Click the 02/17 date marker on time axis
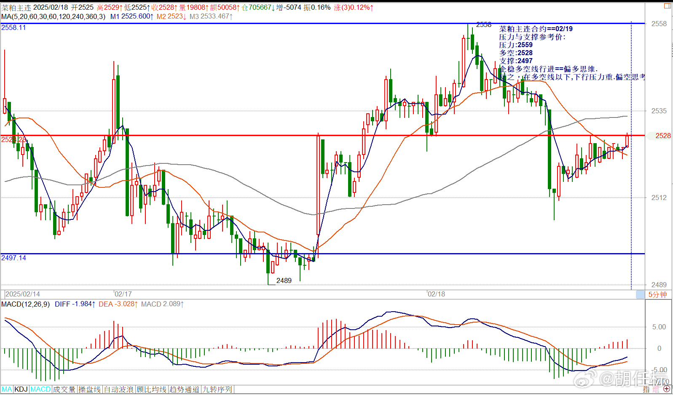This screenshot has height=395, width=673. point(123,294)
